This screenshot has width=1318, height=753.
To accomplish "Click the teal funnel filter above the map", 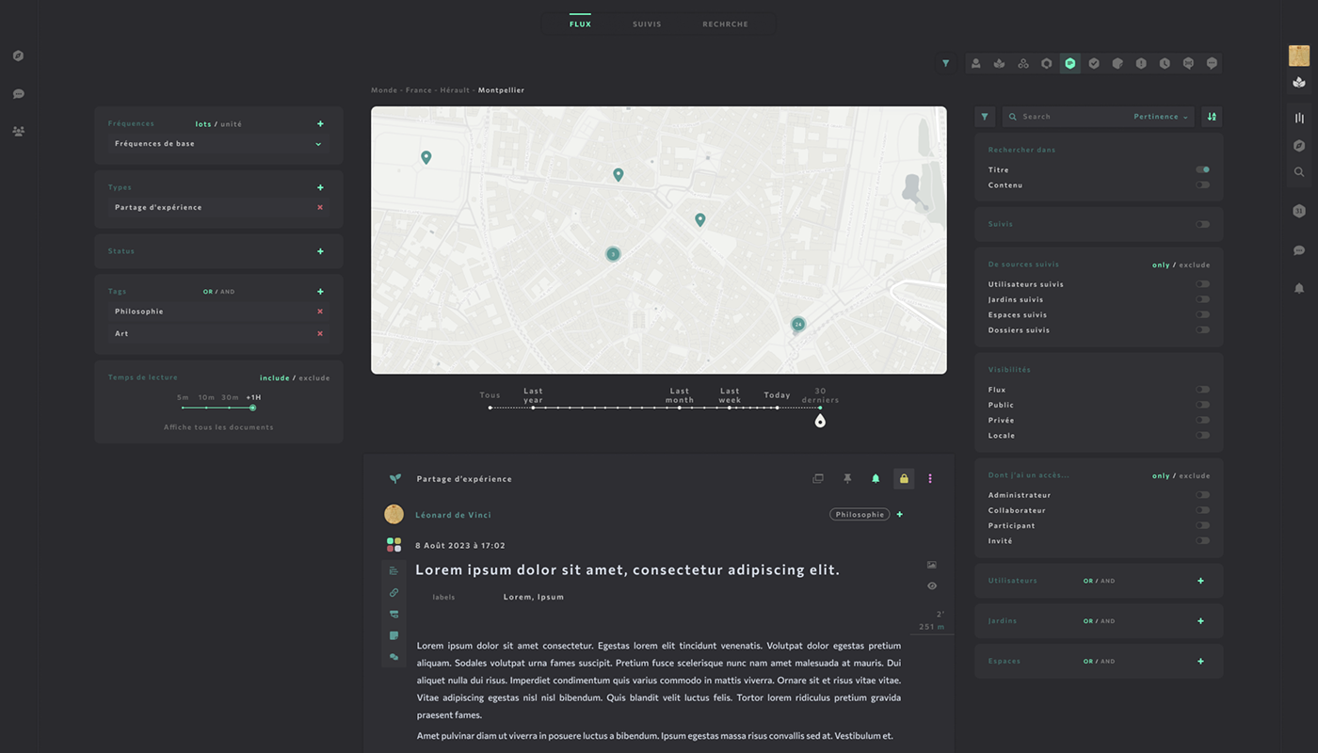I will [946, 63].
